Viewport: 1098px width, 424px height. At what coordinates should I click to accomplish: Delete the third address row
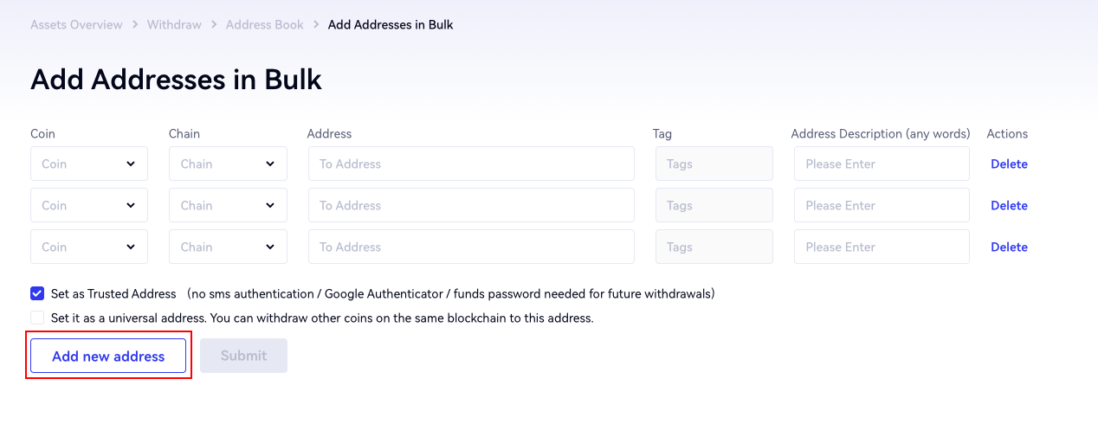[1009, 247]
